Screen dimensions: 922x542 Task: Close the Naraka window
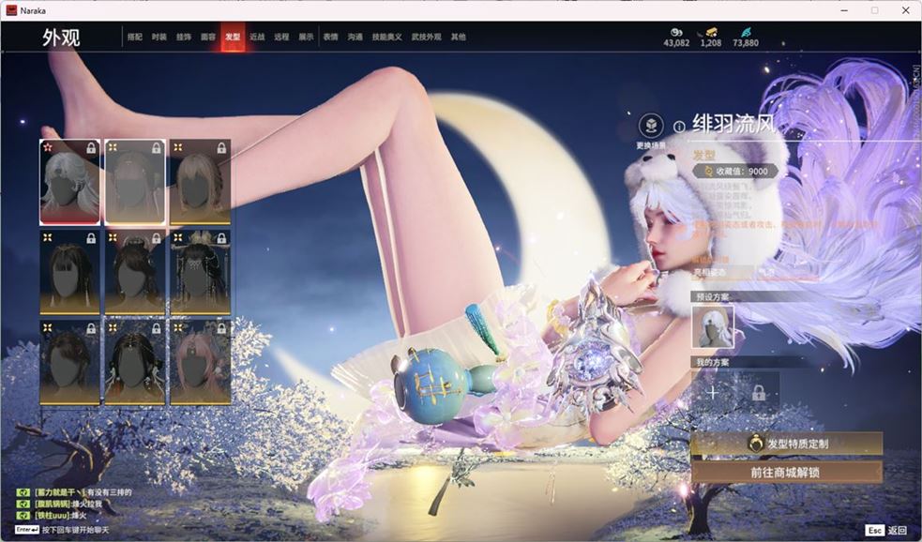click(905, 10)
